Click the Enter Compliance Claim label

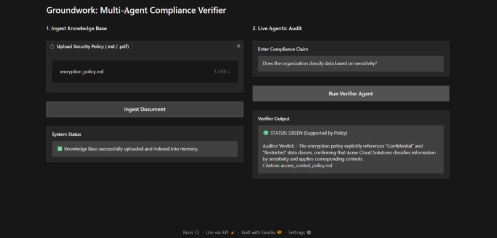pyautogui.click(x=283, y=49)
